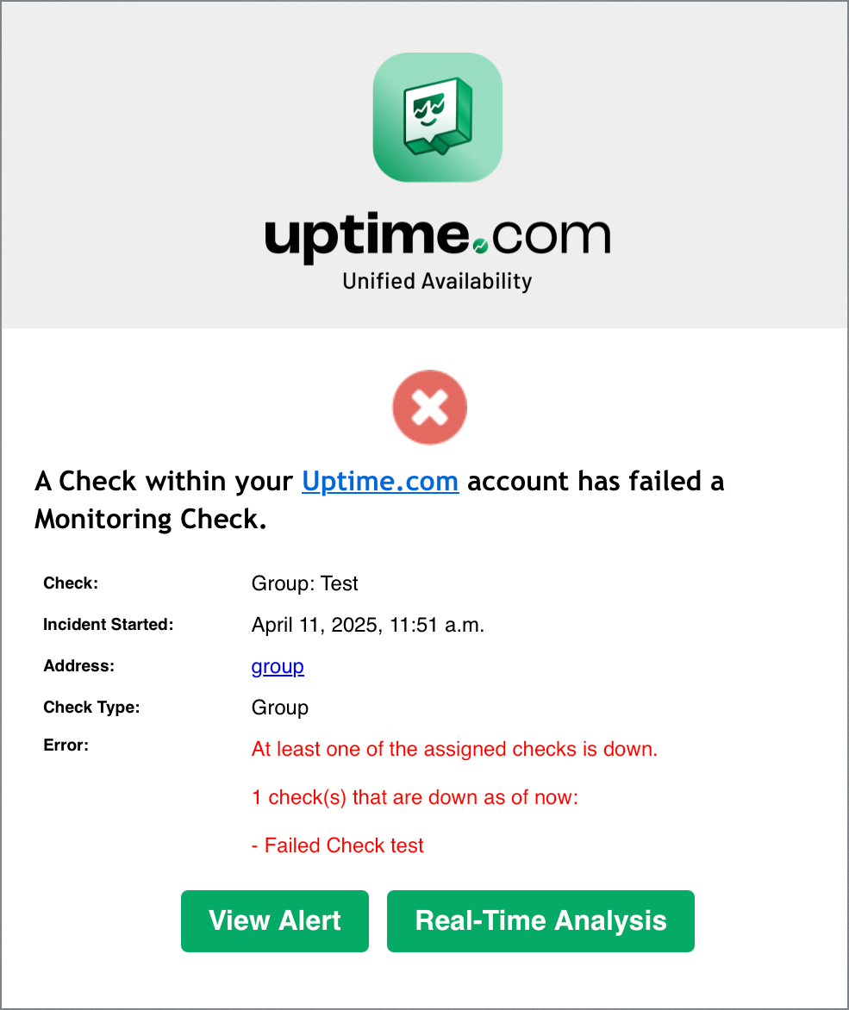Click the Address field label
The image size is (849, 1010).
(78, 665)
